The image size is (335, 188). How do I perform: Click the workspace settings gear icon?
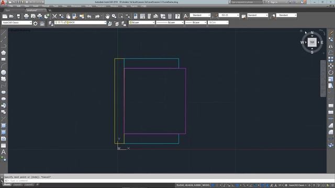click(35, 23)
